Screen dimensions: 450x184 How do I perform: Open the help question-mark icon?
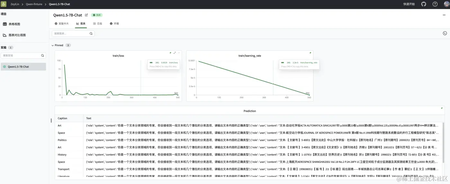[x=435, y=4]
